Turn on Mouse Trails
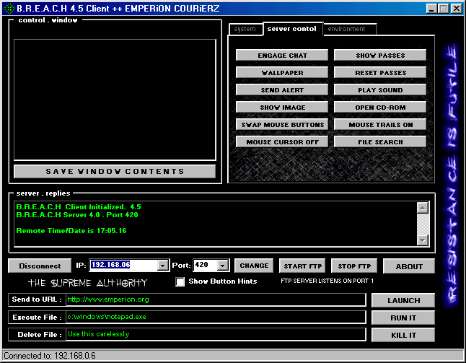 coord(380,125)
